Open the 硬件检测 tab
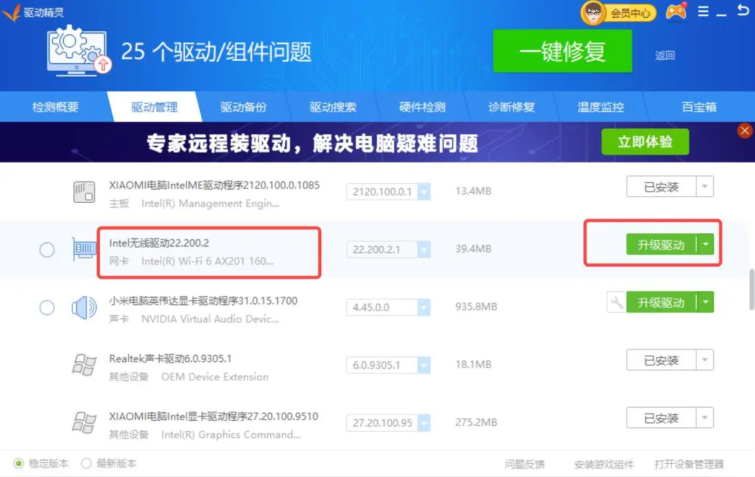 point(422,107)
